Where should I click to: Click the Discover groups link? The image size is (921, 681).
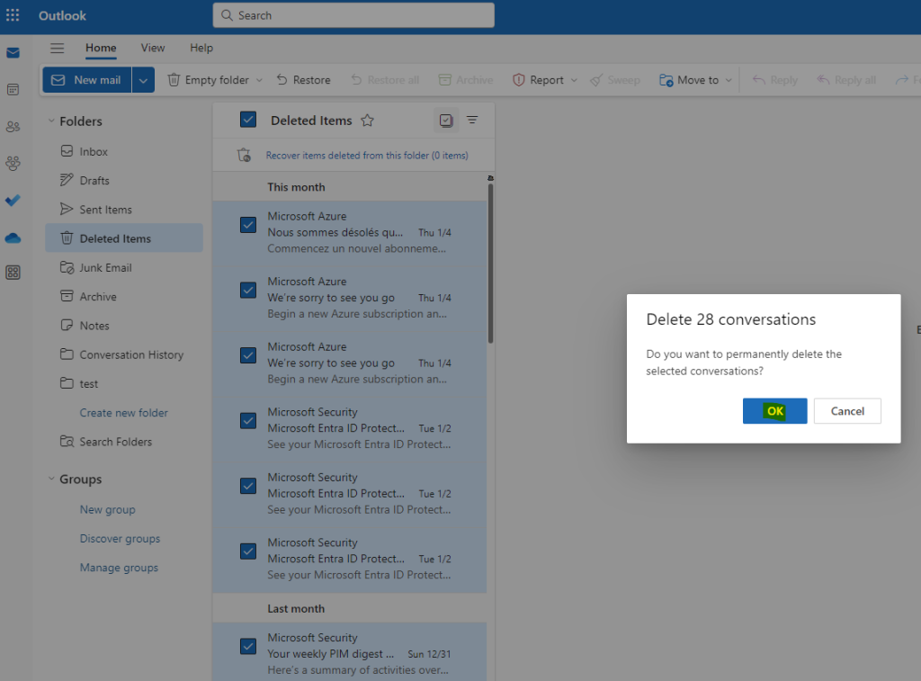coord(120,538)
